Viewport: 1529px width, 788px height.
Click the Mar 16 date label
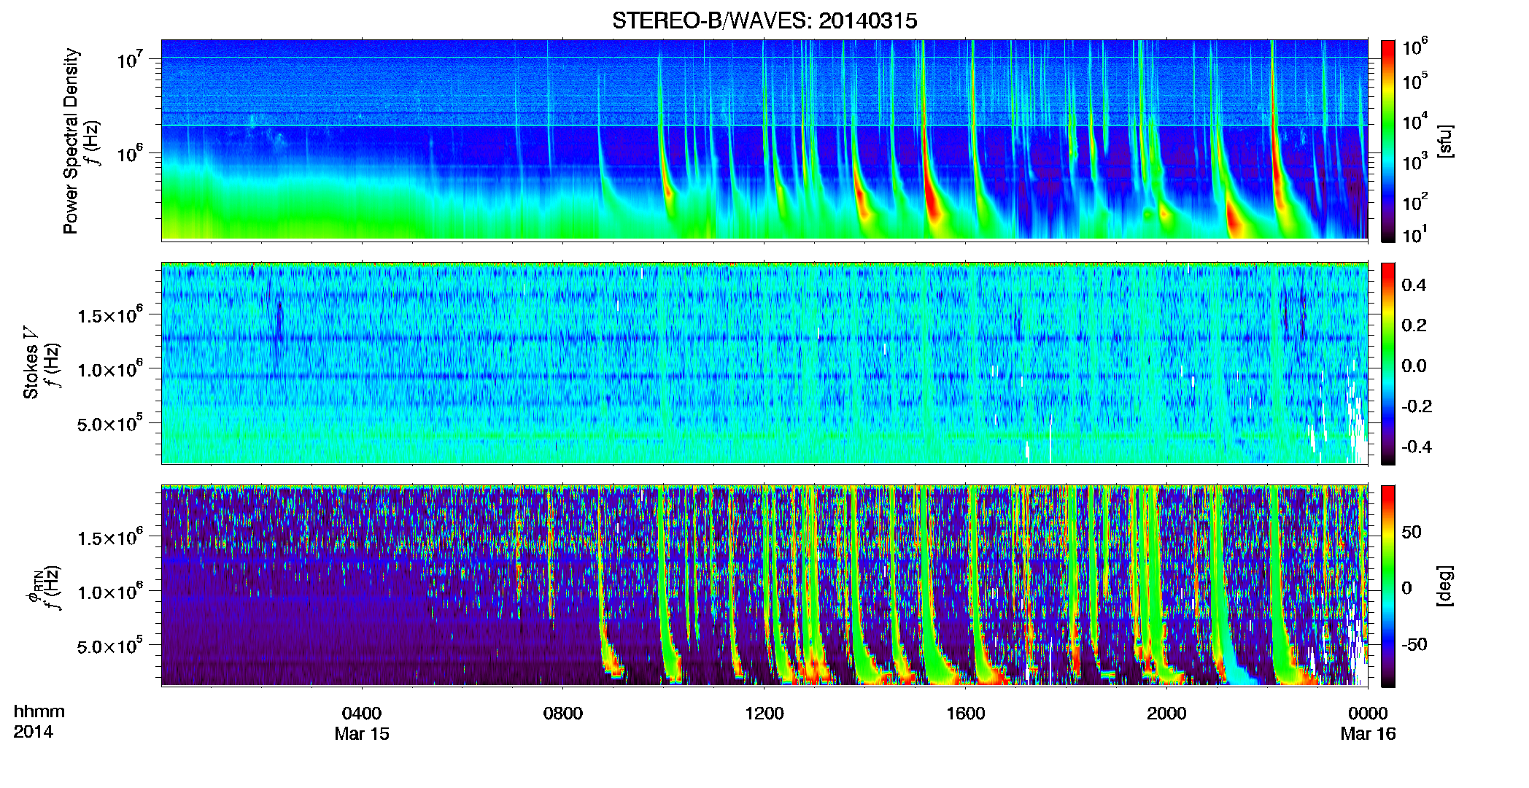click(1368, 734)
